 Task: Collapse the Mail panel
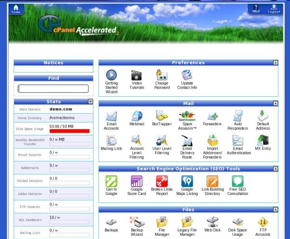(x=275, y=104)
